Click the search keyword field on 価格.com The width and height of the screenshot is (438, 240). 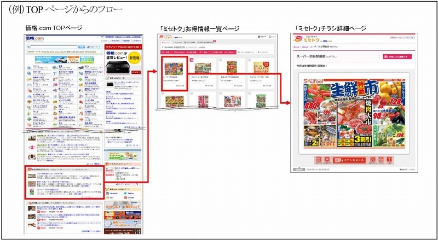(54, 47)
